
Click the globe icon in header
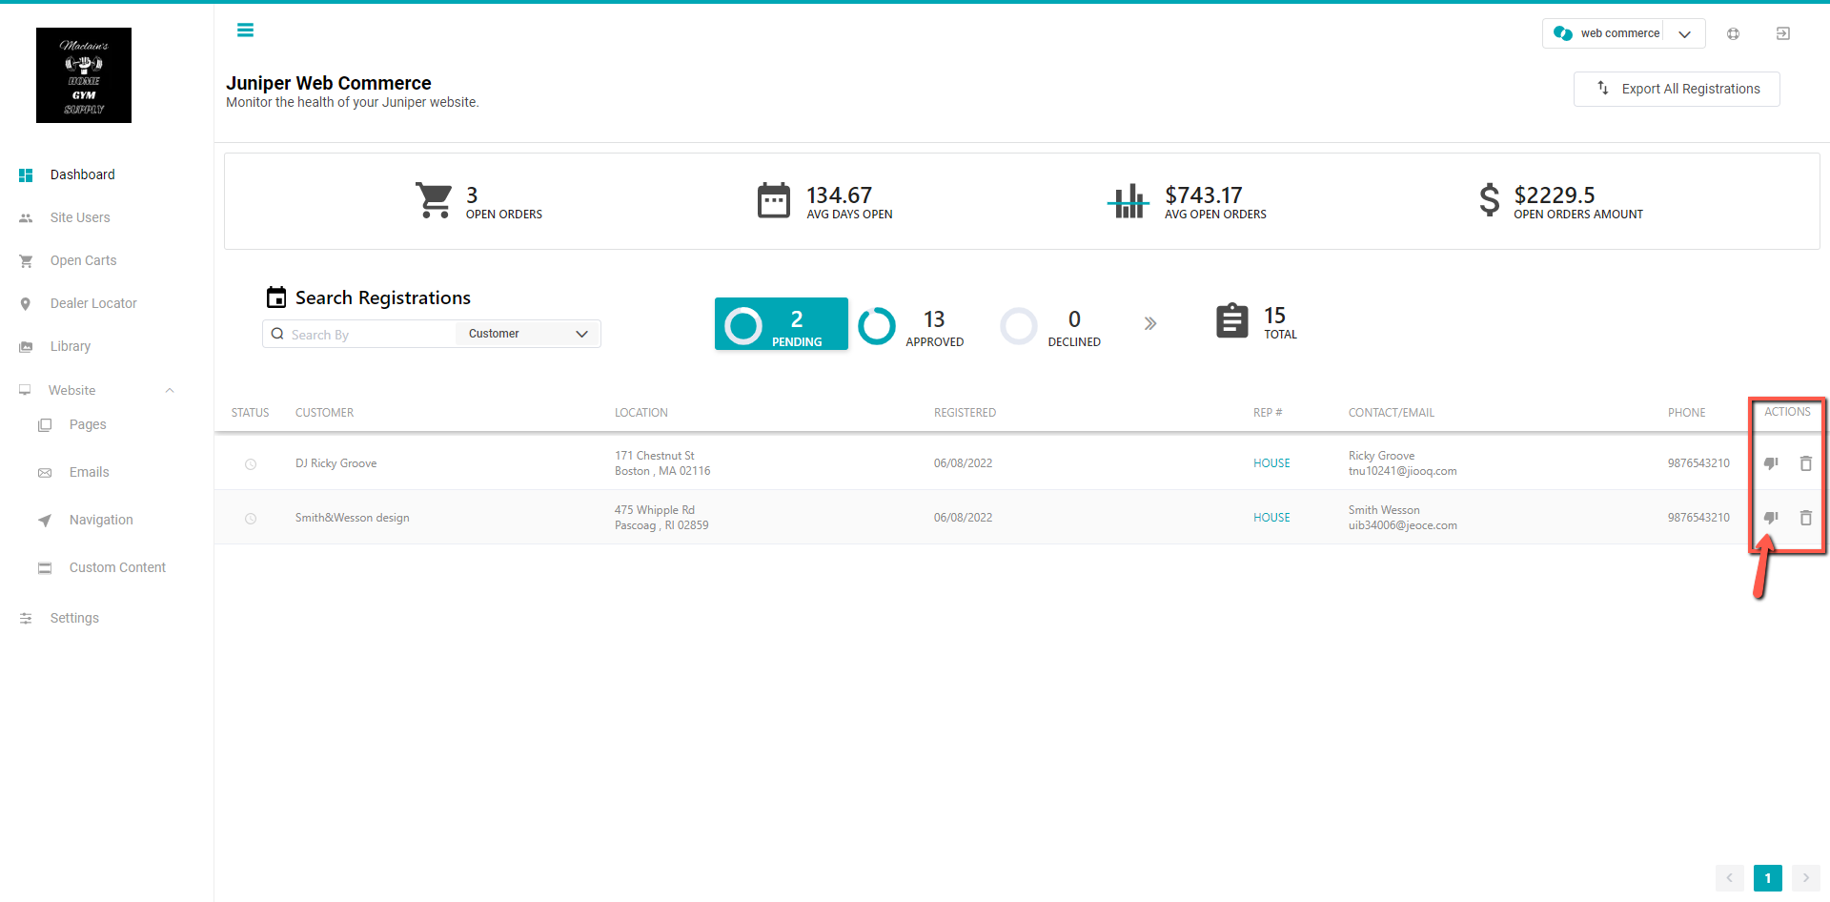(1733, 33)
